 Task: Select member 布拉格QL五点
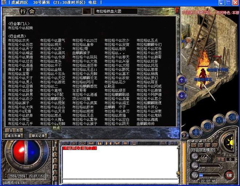(x=147, y=40)
